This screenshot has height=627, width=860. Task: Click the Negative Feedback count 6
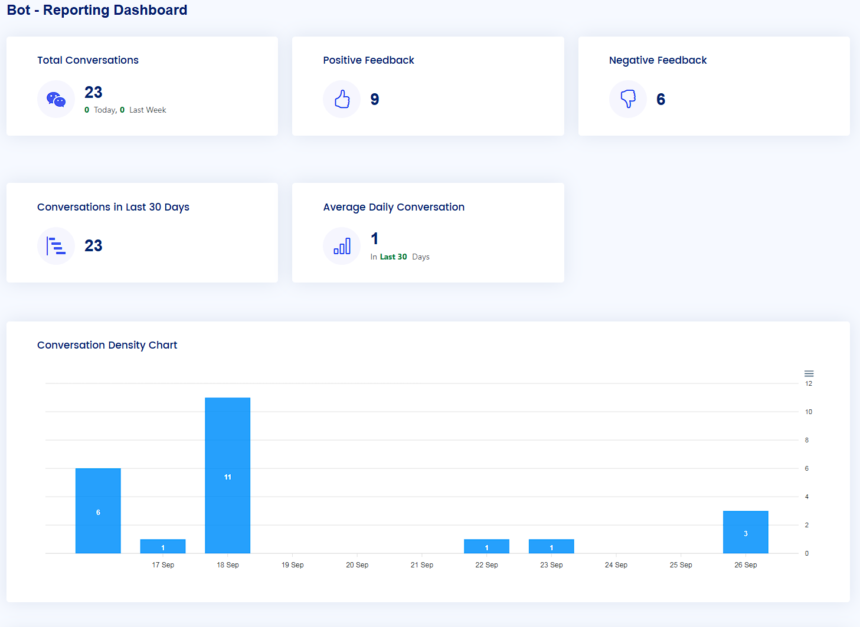click(x=660, y=100)
